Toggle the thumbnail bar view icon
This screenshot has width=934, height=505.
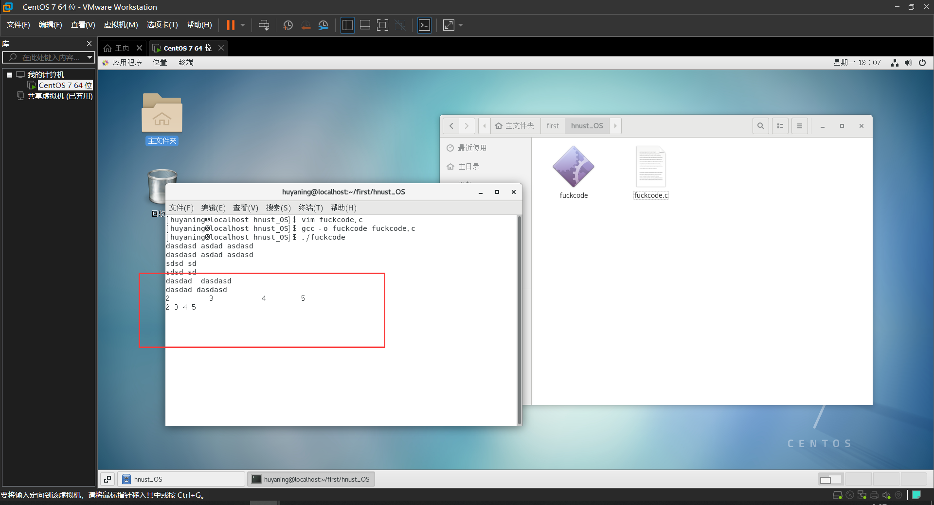pos(365,25)
